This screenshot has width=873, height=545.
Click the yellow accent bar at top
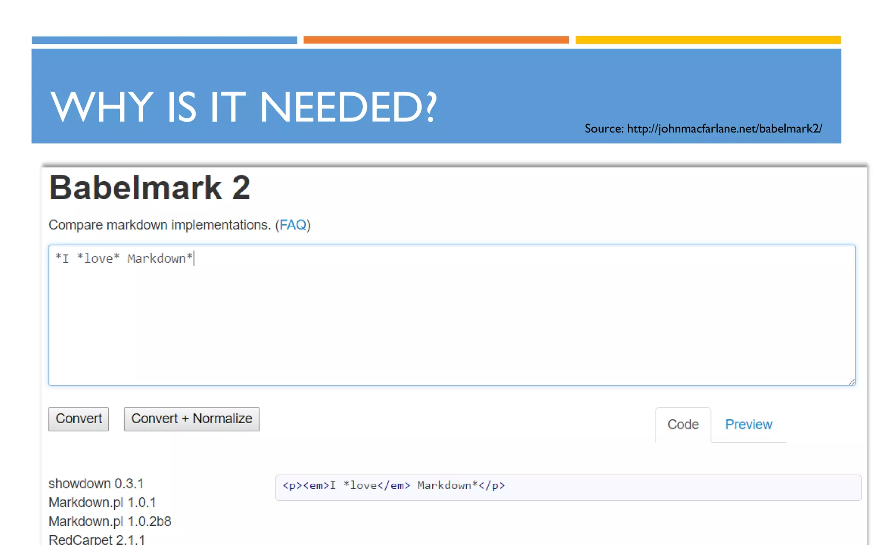pos(708,40)
